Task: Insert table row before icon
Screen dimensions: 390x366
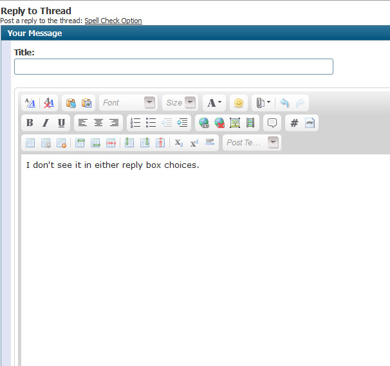Action: [80, 143]
